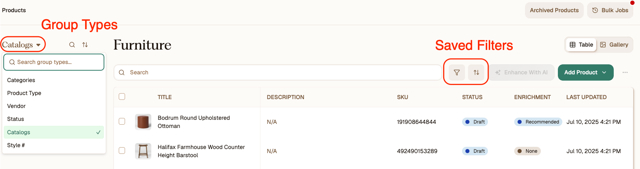
Task: Open Bulk Jobs history
Action: 610,10
